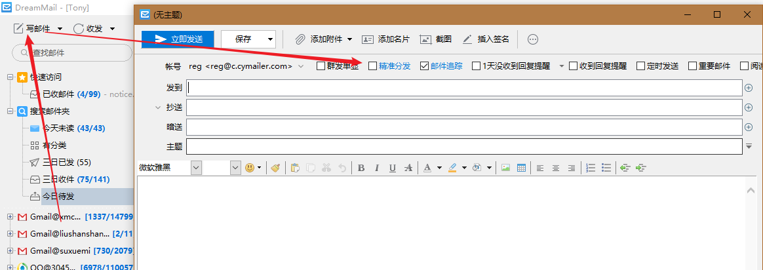Image resolution: width=763 pixels, height=270 pixels.
Task: Click the plus icon beside 抄送 field
Action: point(749,107)
